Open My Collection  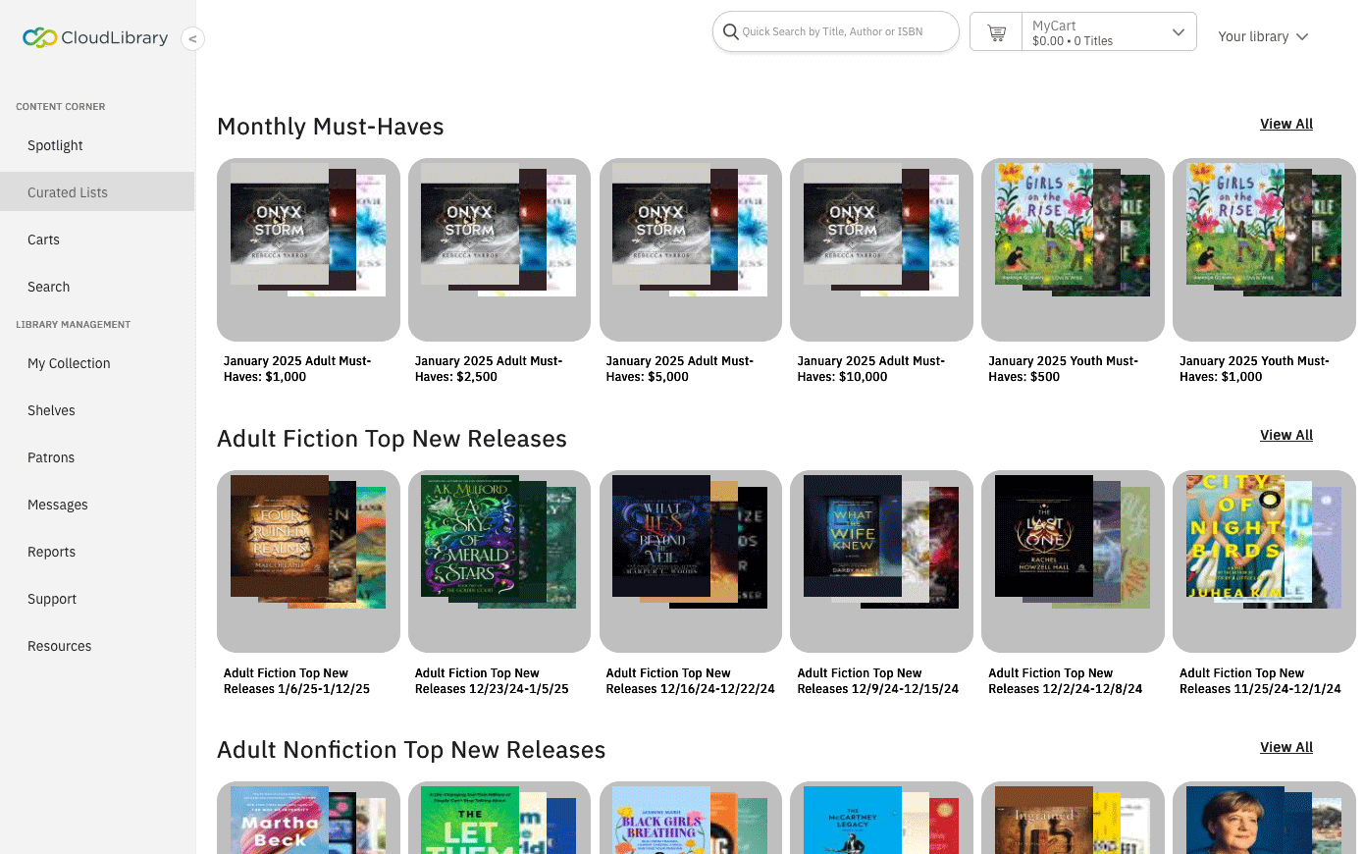click(x=68, y=363)
